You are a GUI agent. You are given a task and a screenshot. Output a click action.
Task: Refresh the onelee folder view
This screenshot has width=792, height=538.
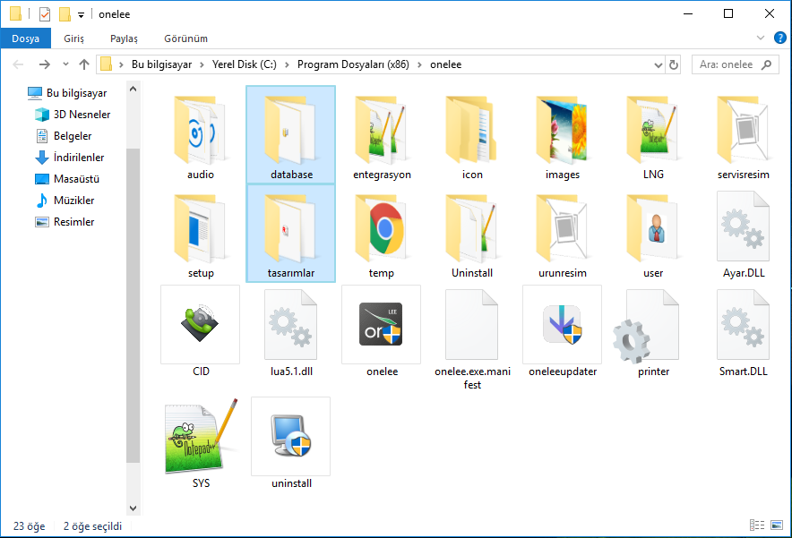coord(674,64)
